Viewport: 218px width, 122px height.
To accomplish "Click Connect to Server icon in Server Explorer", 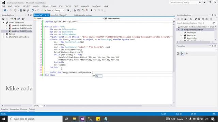I will (15, 19).
